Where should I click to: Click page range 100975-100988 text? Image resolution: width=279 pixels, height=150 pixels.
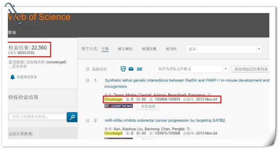click(x=167, y=133)
